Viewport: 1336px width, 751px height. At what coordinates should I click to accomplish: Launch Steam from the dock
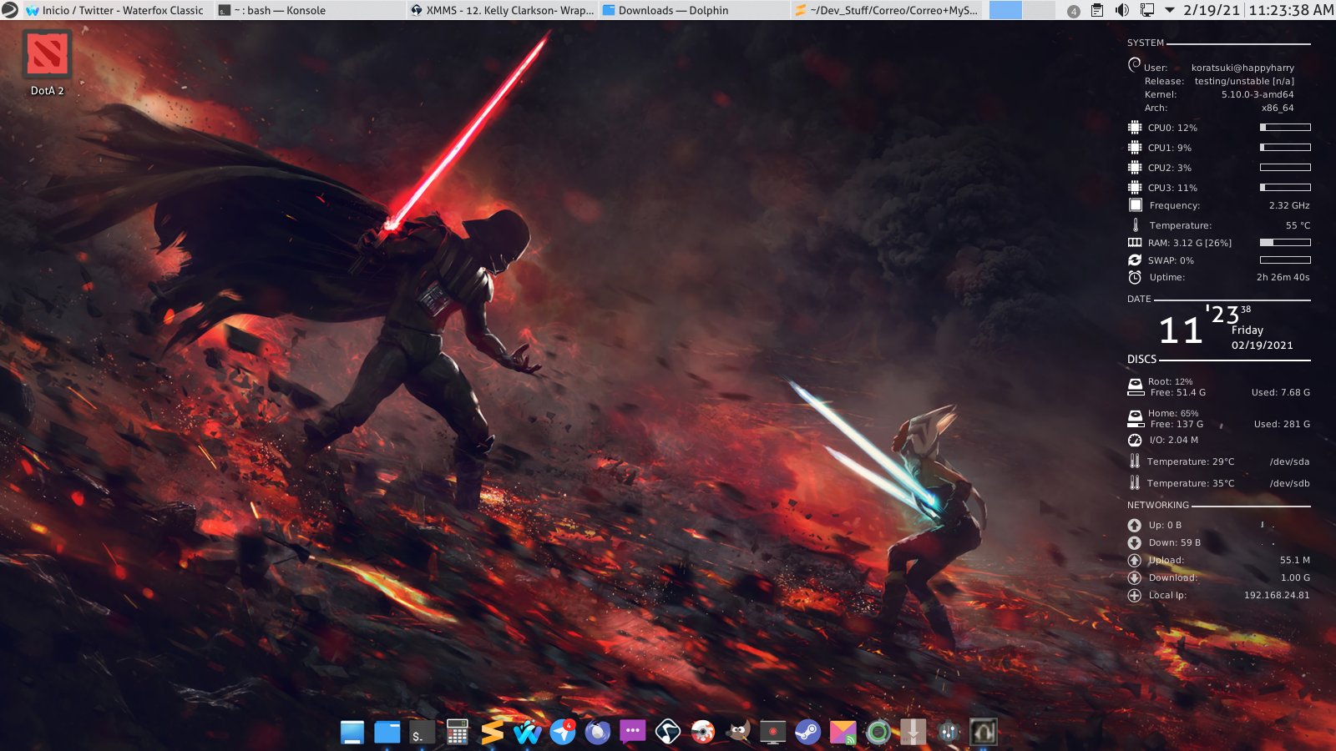(x=807, y=733)
